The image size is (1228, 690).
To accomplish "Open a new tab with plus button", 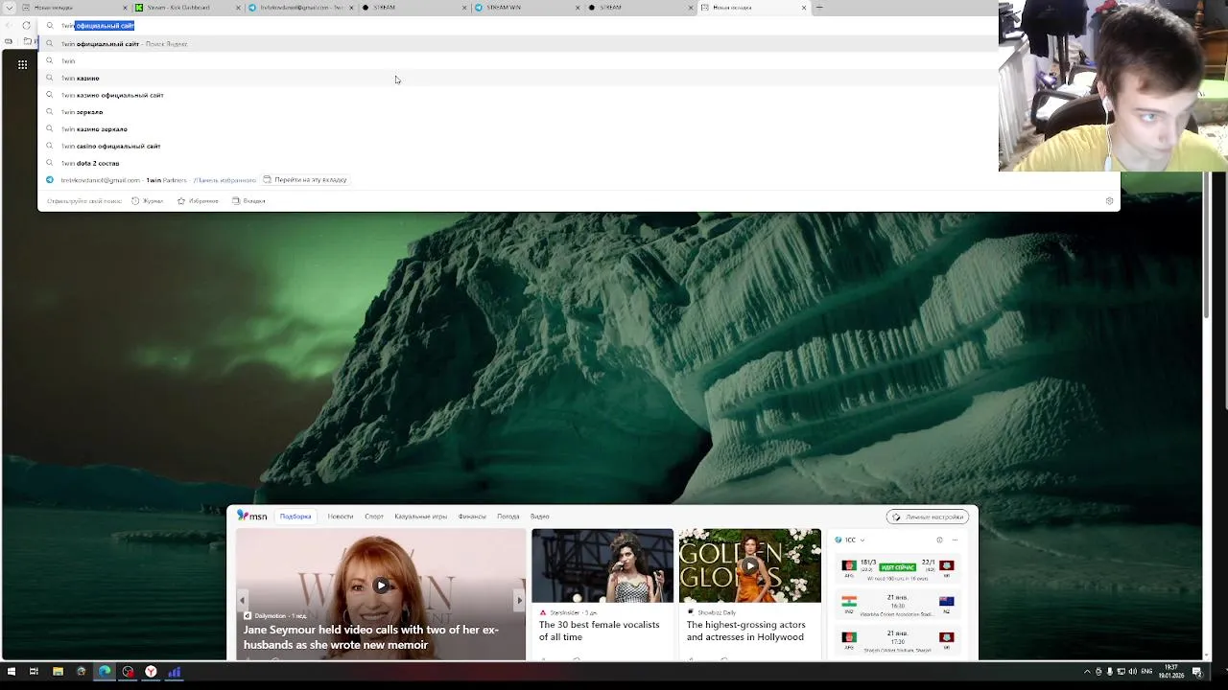I will coord(819,7).
